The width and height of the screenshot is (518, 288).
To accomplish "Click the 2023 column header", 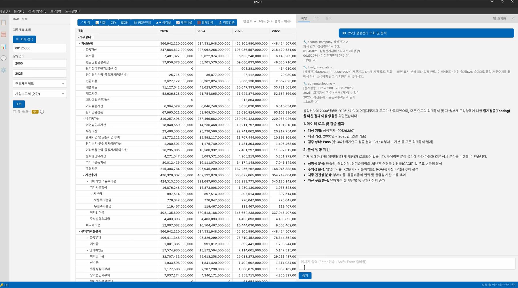I will (251, 31).
